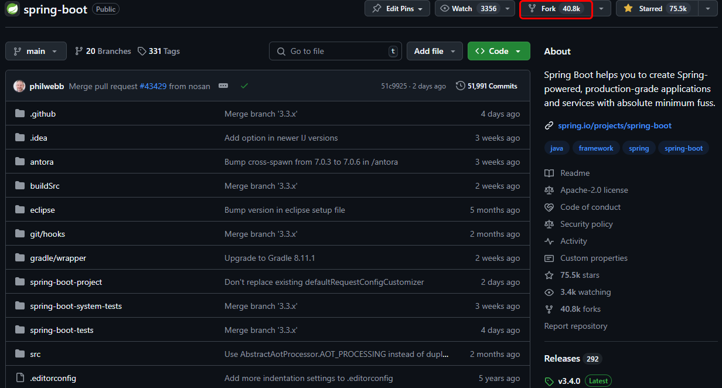Screen dimensions: 722x388
Task: Click the folder icon beside src
Action: pyautogui.click(x=20, y=354)
